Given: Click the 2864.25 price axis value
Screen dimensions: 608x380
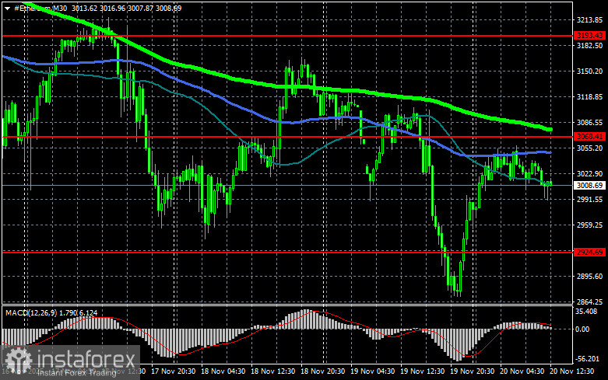Looking at the screenshot, I should click(589, 302).
